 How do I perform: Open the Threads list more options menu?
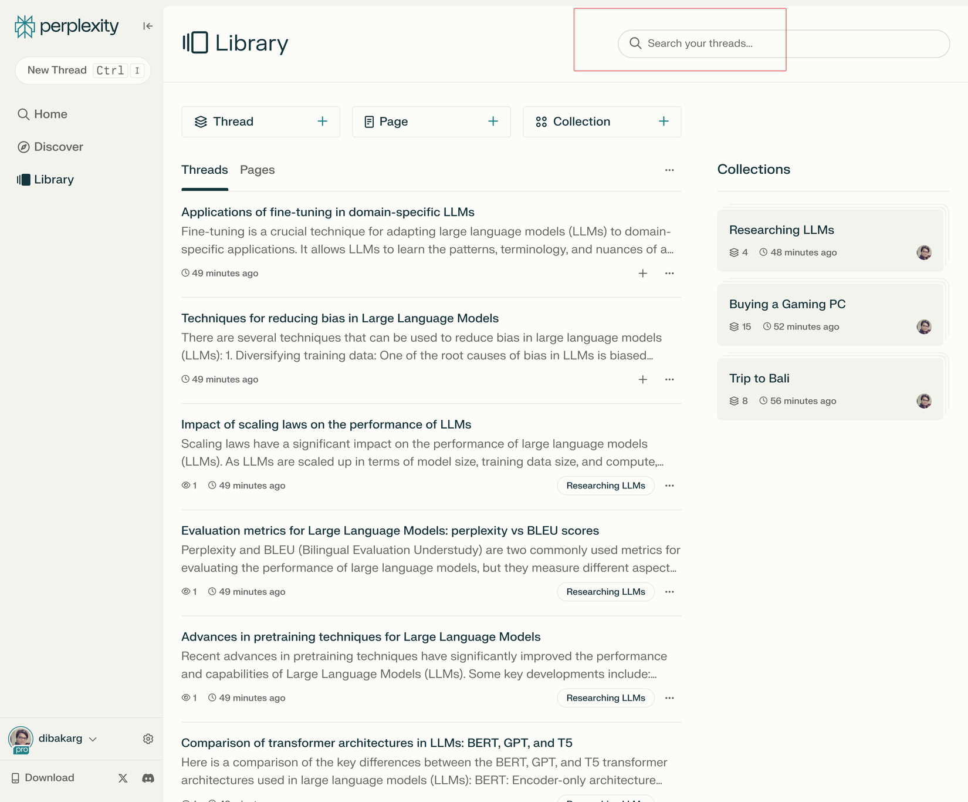coord(669,170)
